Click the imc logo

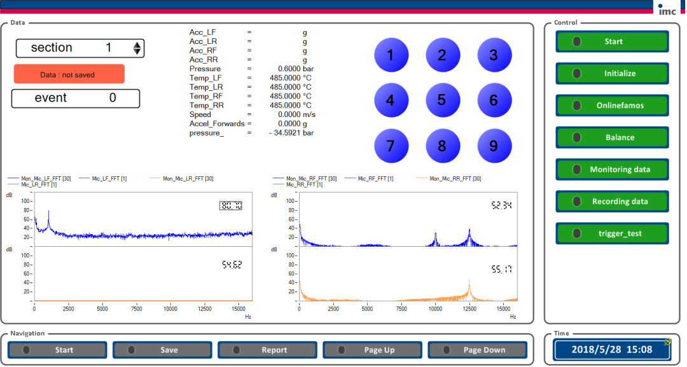click(x=667, y=10)
